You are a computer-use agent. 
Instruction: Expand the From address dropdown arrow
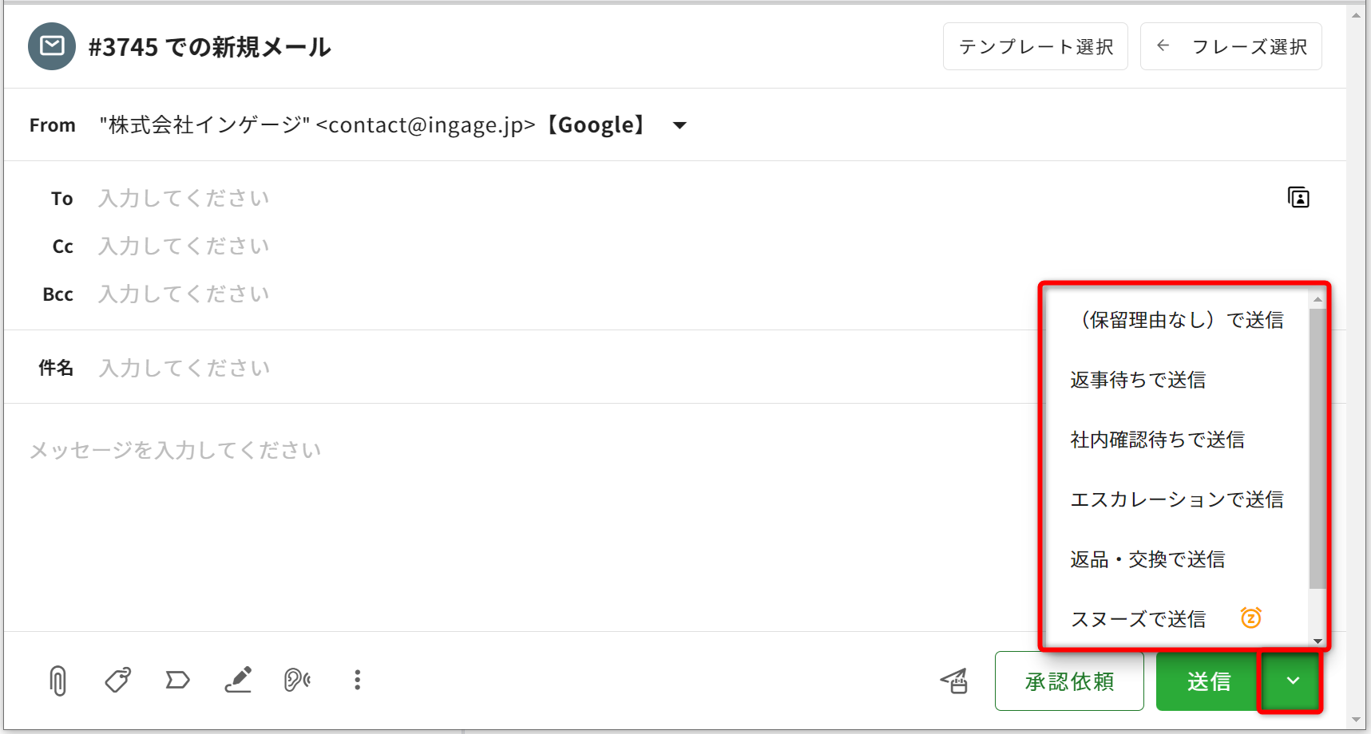pyautogui.click(x=680, y=125)
